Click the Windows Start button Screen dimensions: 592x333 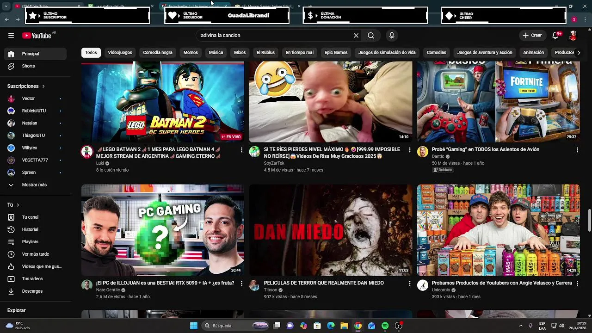pyautogui.click(x=194, y=326)
